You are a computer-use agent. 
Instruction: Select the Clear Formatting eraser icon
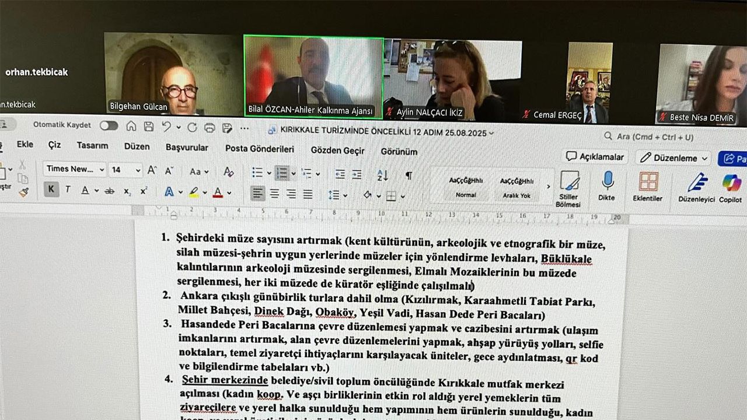coord(229,172)
